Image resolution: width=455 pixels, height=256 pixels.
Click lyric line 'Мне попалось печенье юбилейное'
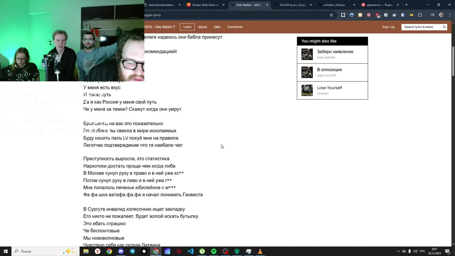click(129, 188)
